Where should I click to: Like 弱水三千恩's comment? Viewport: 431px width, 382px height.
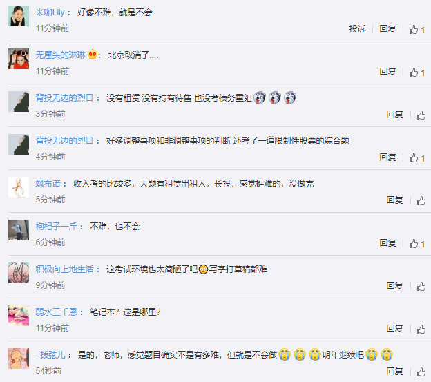pos(421,330)
